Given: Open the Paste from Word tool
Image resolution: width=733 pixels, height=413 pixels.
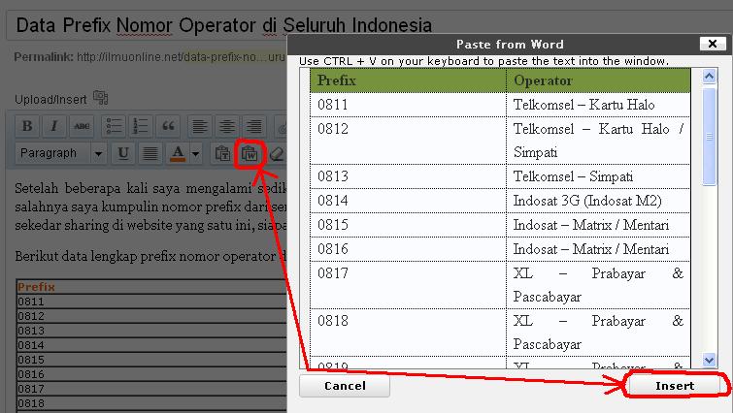Looking at the screenshot, I should (250, 153).
